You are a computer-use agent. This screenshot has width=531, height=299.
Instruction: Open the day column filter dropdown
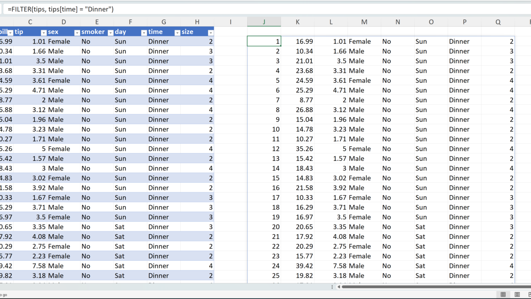tap(144, 32)
